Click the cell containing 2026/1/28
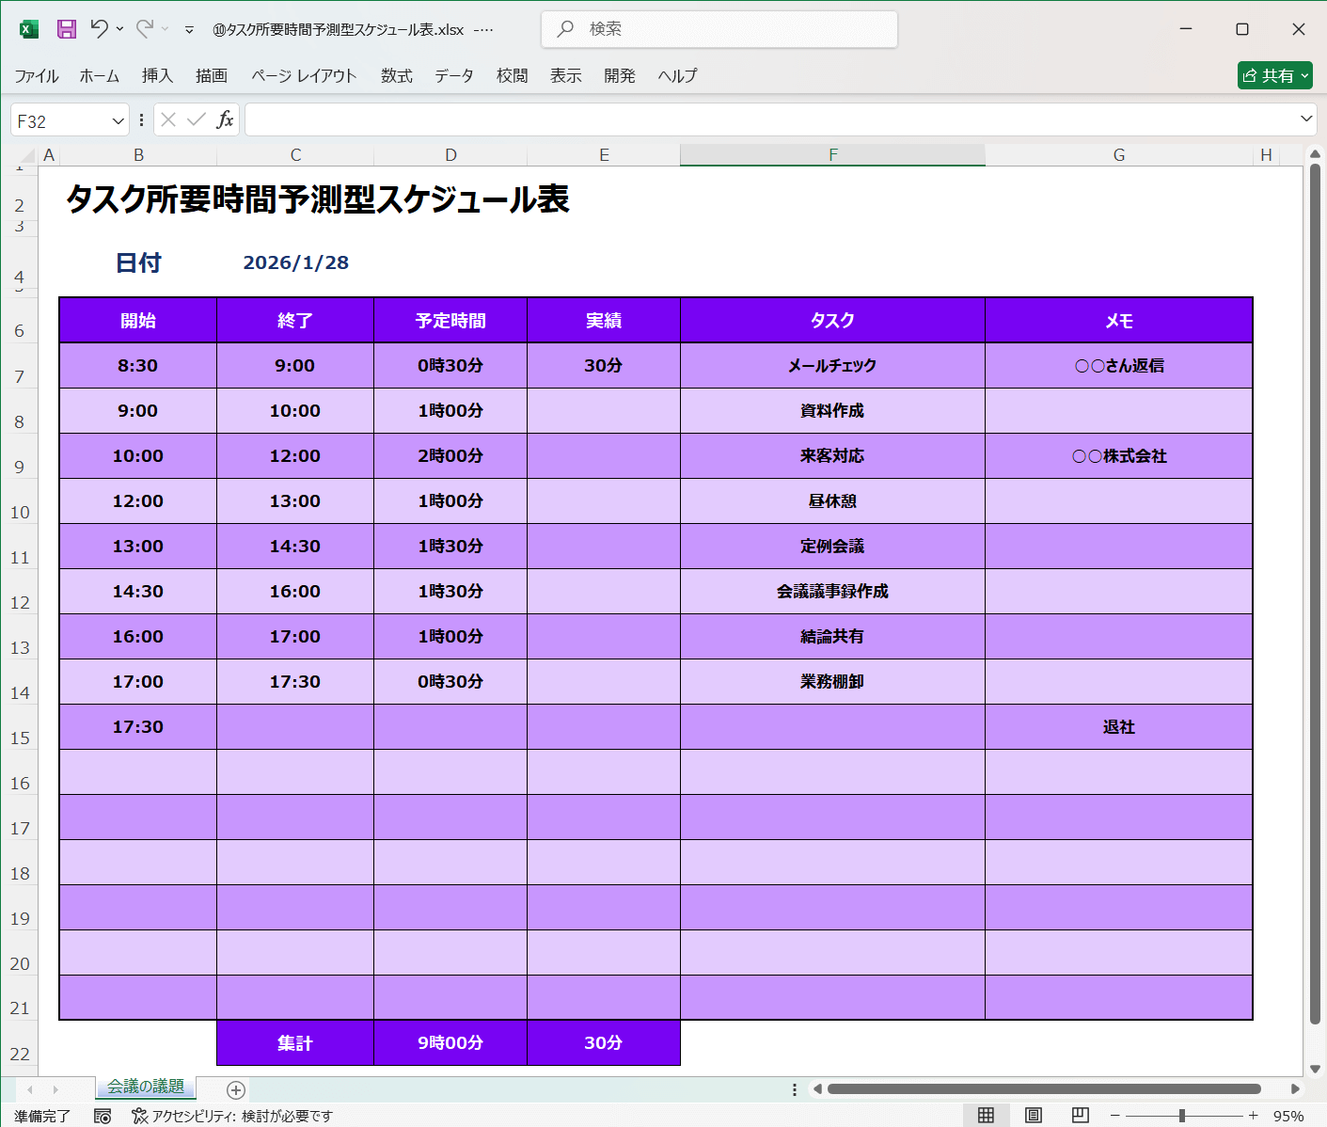Viewport: 1327px width, 1127px height. [x=295, y=262]
